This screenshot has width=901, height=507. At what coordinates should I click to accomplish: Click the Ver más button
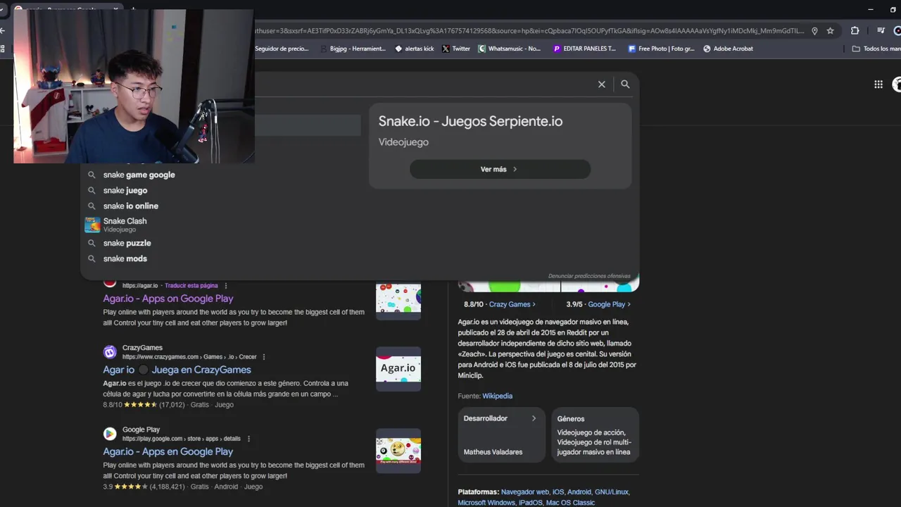point(500,169)
